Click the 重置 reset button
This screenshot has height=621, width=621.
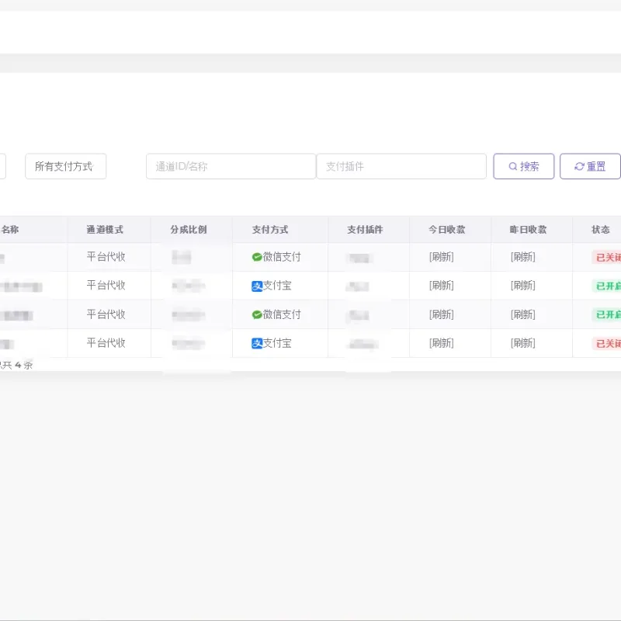coord(590,166)
